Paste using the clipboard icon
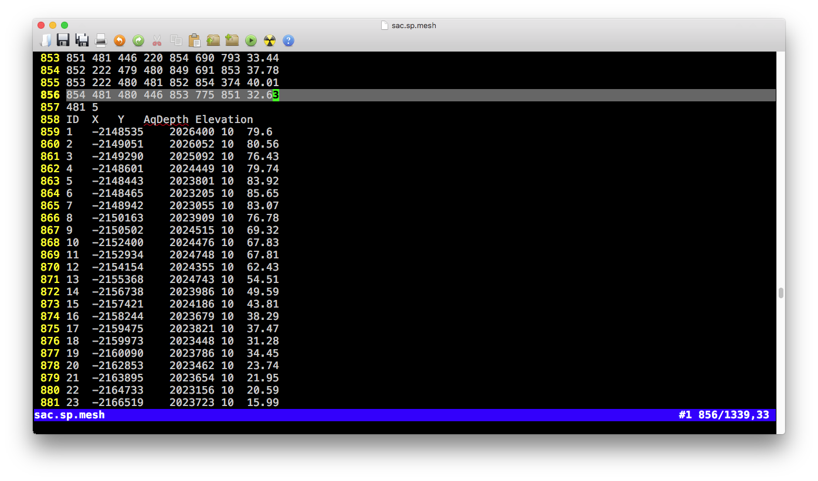 pyautogui.click(x=194, y=40)
